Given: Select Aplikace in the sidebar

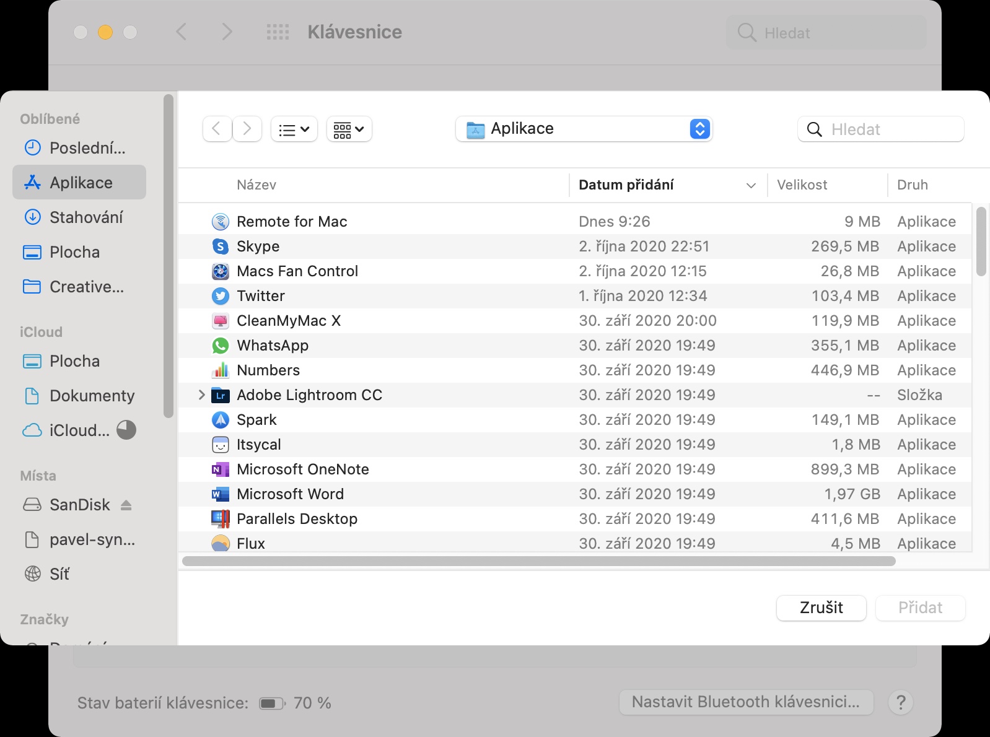Looking at the screenshot, I should [x=79, y=182].
